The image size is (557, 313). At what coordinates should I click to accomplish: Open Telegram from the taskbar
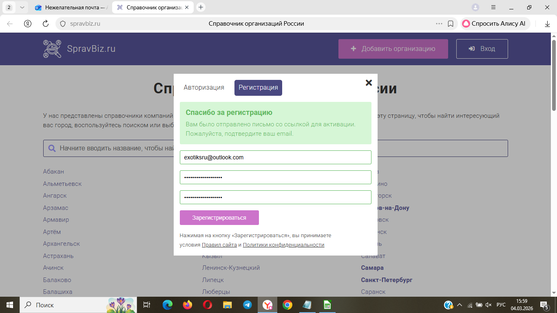click(x=248, y=305)
